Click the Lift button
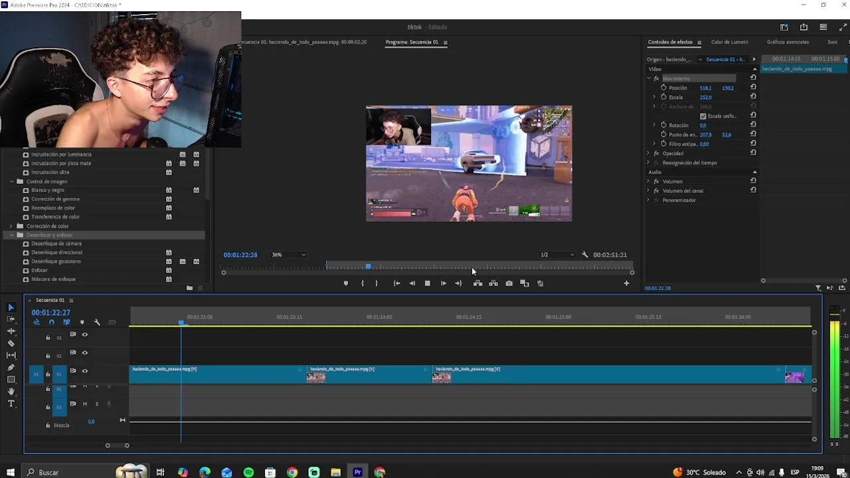The height and width of the screenshot is (478, 850). [477, 283]
